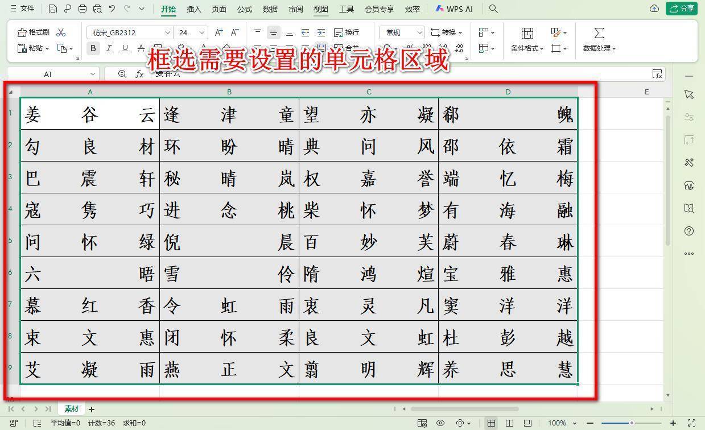Click the AutoSum 数据处理 sigma icon
Viewport: 705px width, 430px height.
[599, 32]
